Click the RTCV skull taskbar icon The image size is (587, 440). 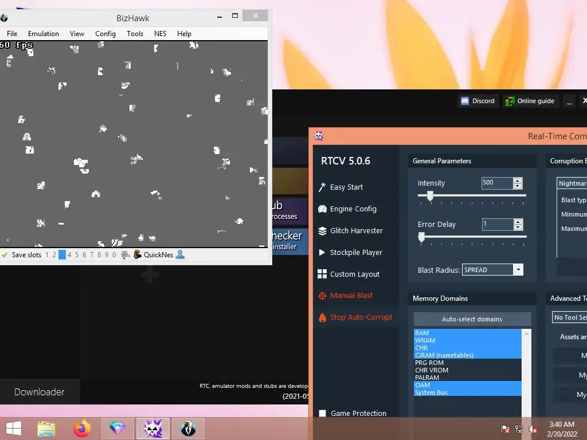click(152, 429)
